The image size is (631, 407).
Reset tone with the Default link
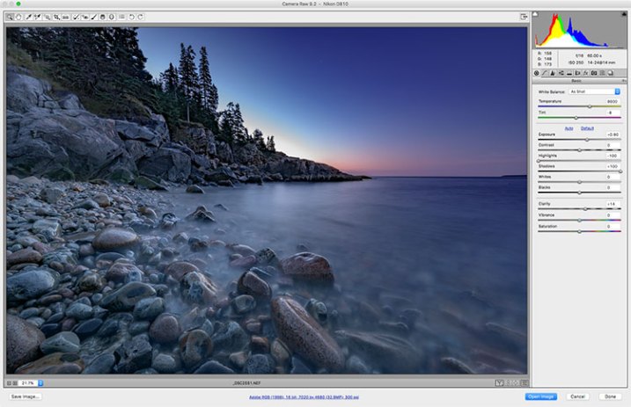click(x=587, y=128)
